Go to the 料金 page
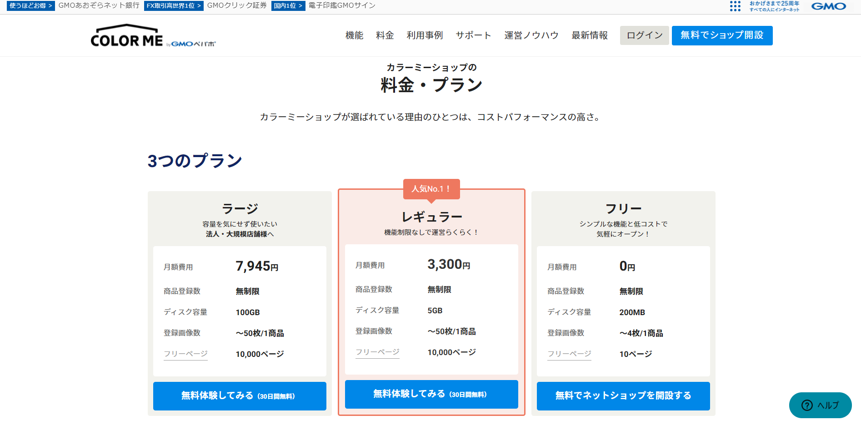This screenshot has height=425, width=861. tap(385, 35)
